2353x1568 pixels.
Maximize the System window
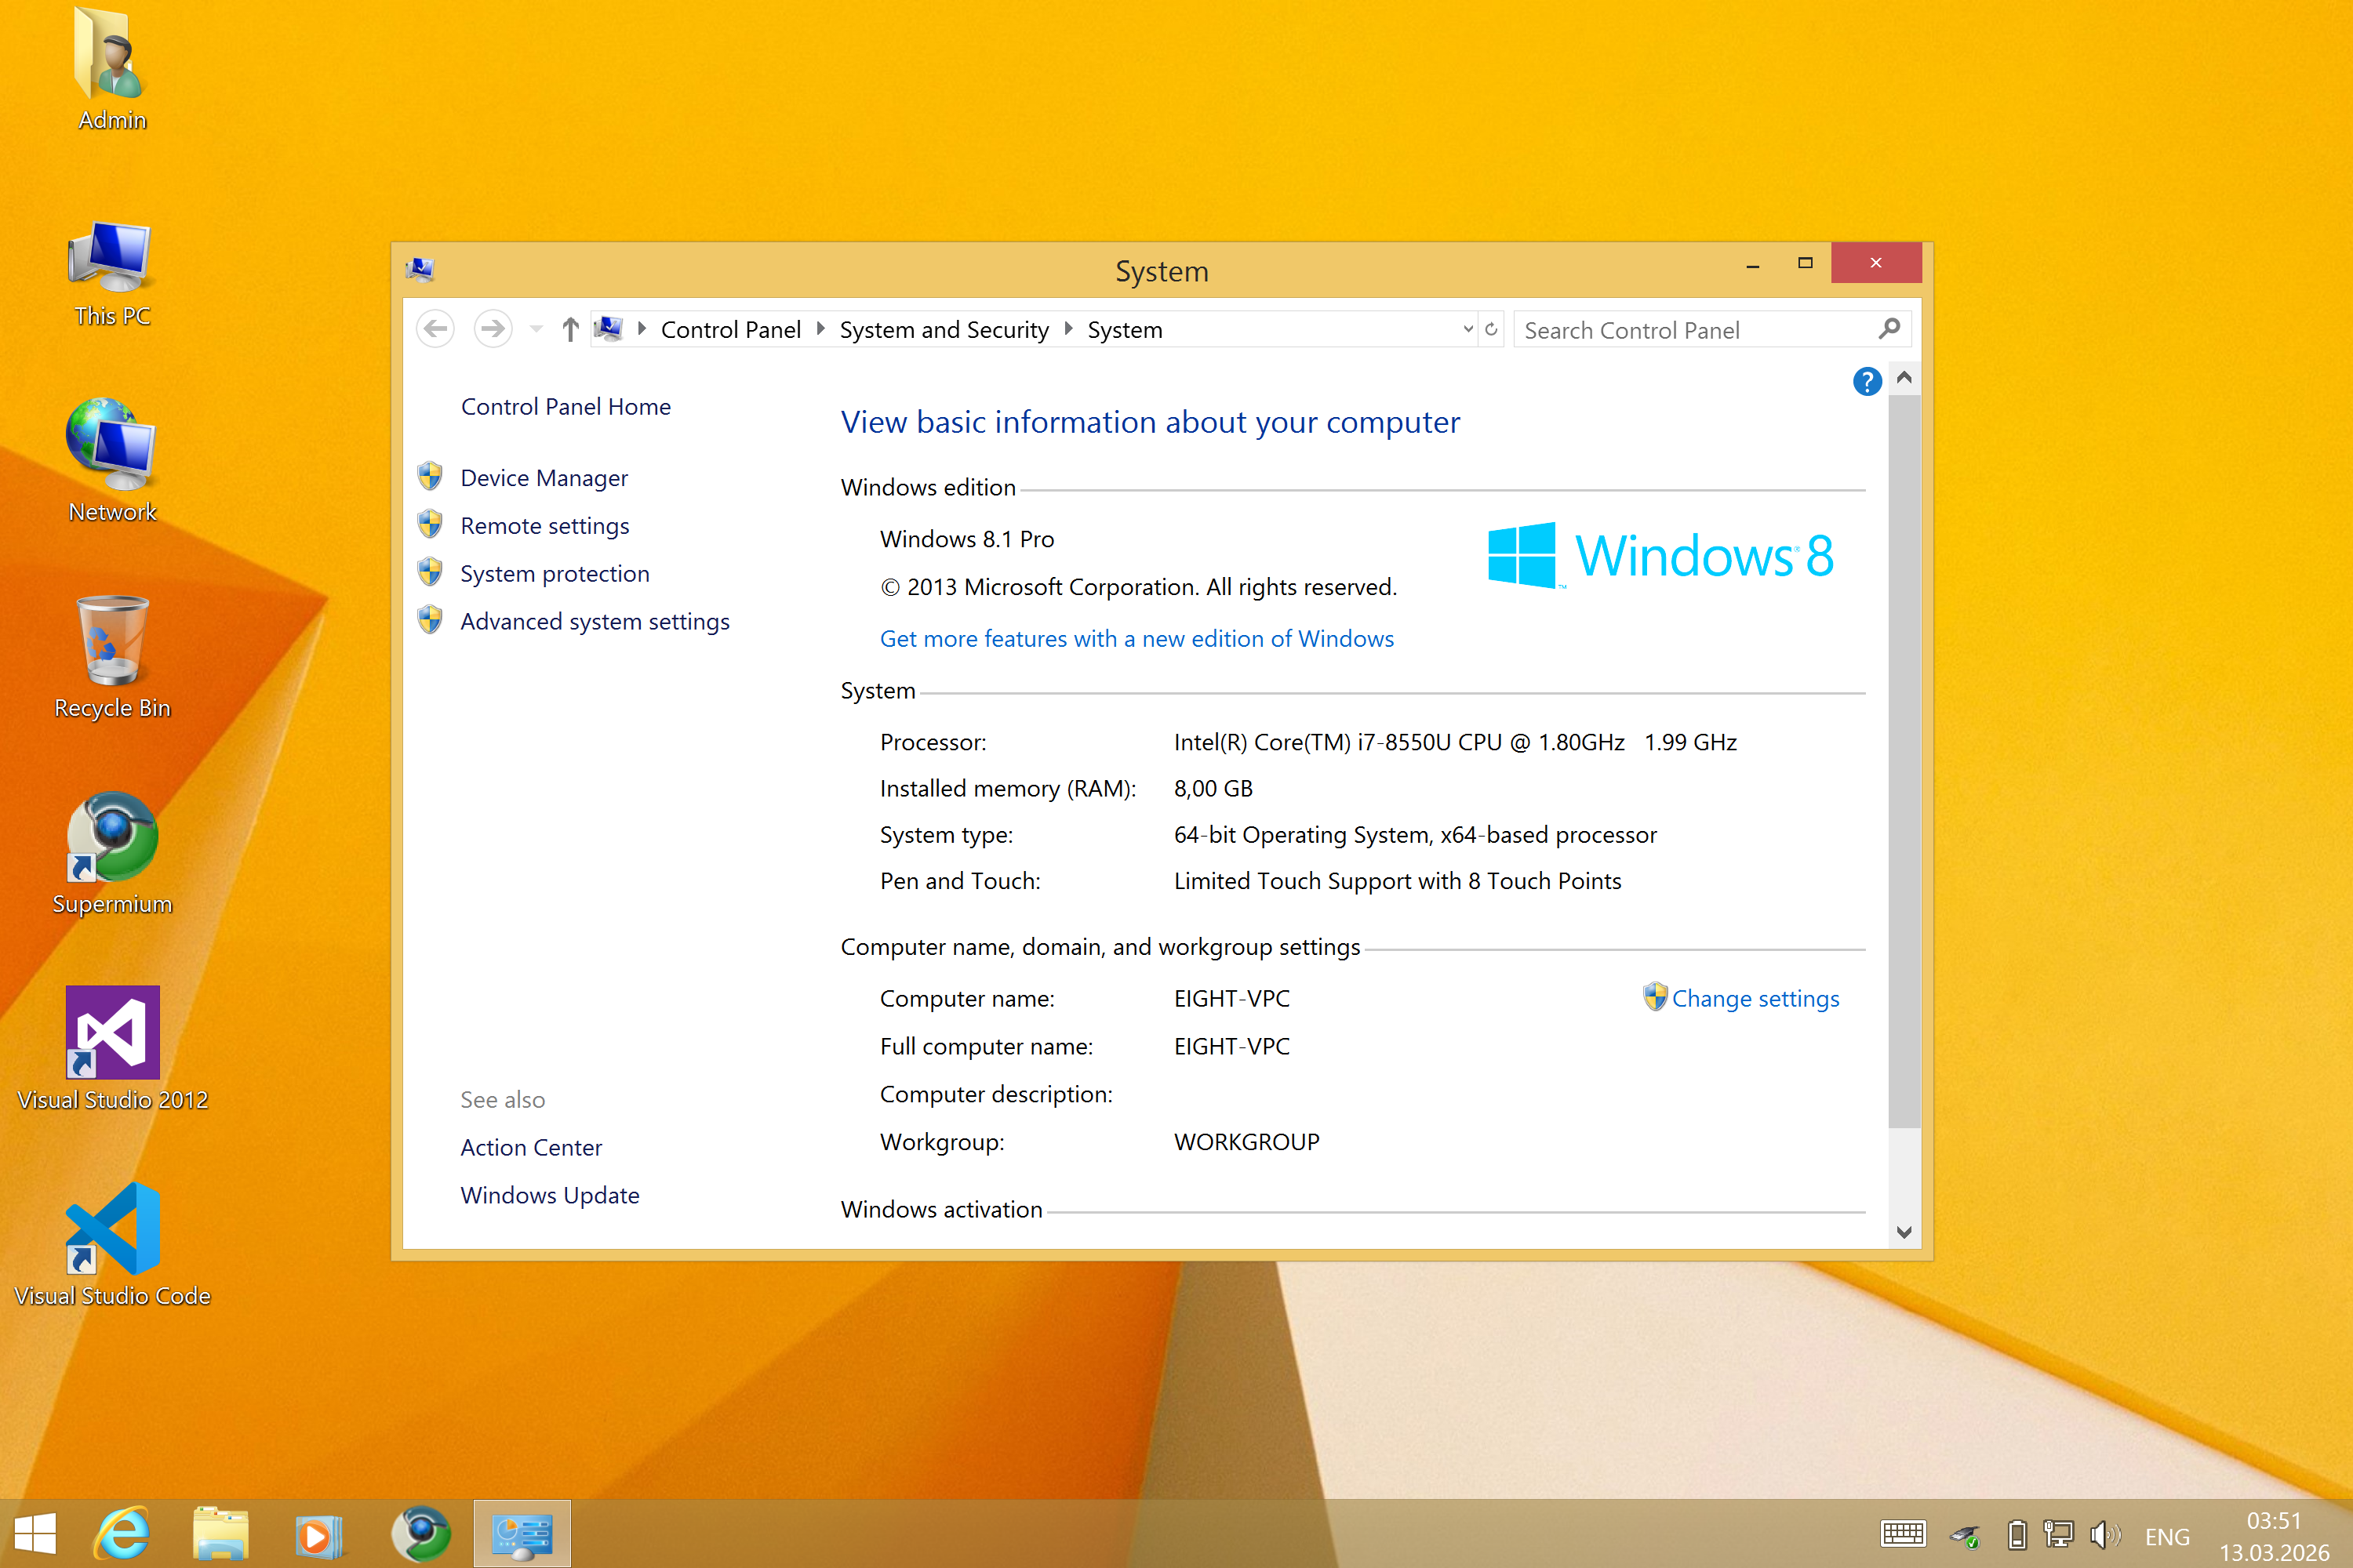coord(1805,263)
